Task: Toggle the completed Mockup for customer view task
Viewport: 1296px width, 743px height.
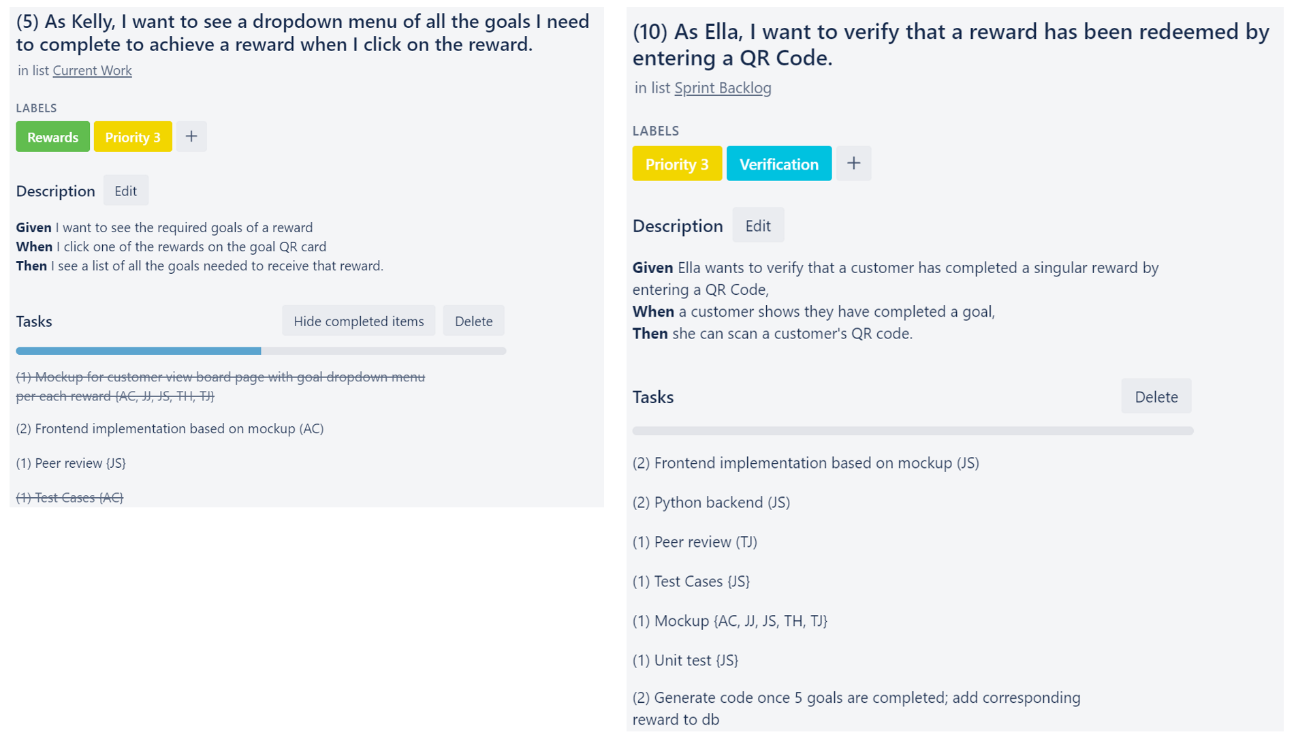Action: coord(220,386)
